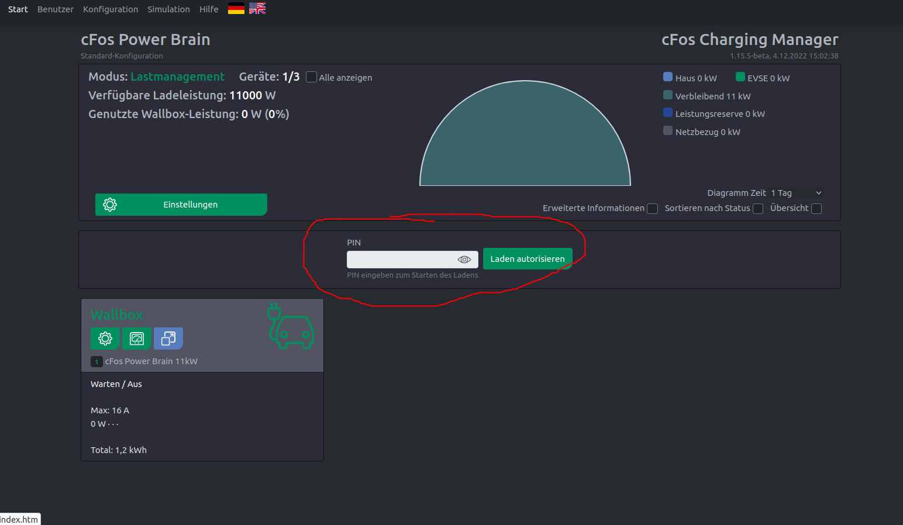
Task: Click the Netzbezug legend color swatch
Action: [x=668, y=130]
